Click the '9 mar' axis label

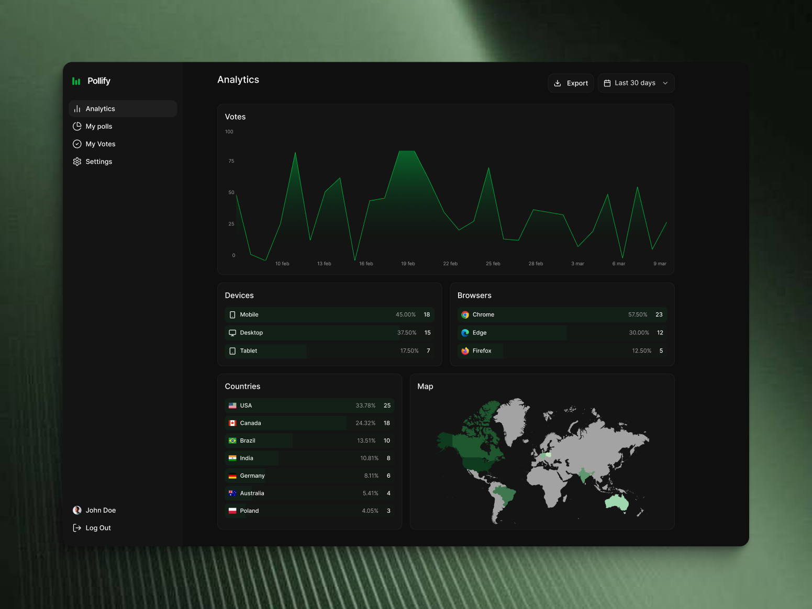point(660,264)
